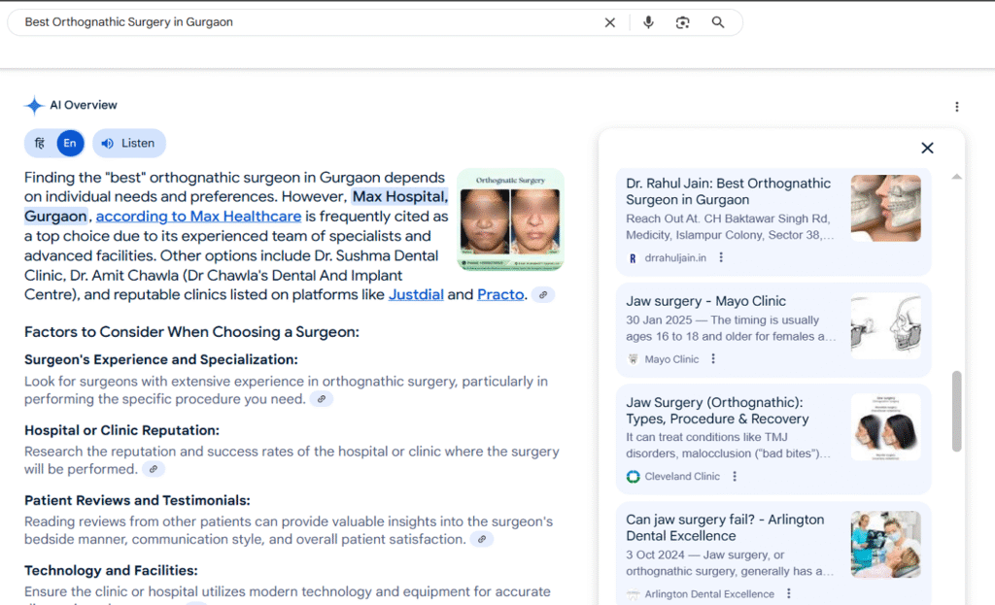This screenshot has height=605, width=995.
Task: Switch AI Overview language to Hindi
Action: [x=39, y=144]
